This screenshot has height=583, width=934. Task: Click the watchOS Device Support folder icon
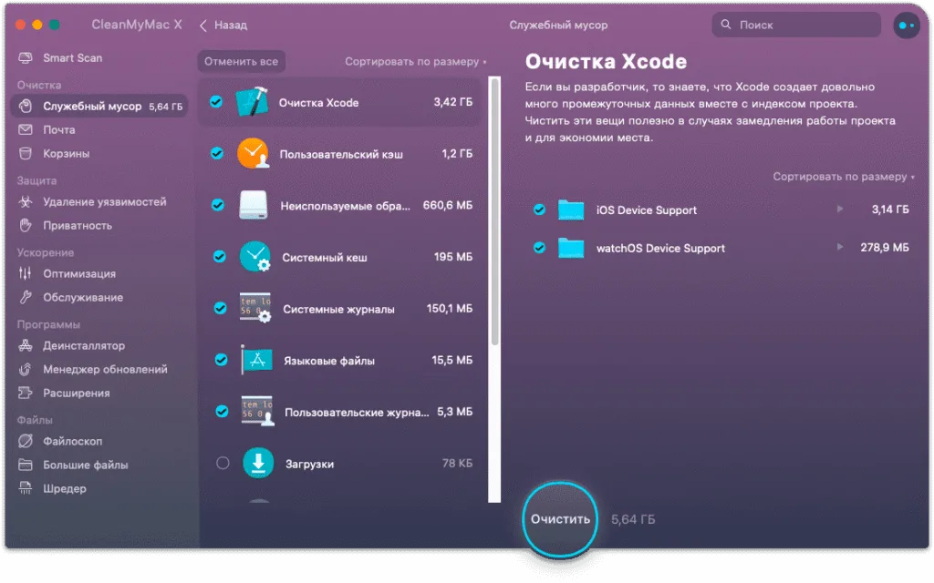(571, 248)
